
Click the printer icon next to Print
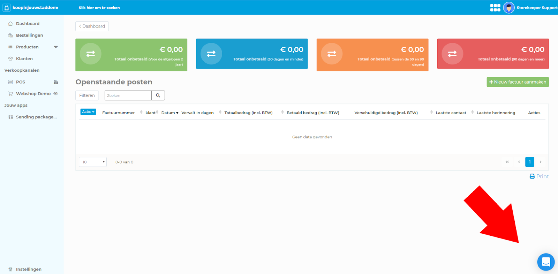(x=532, y=177)
